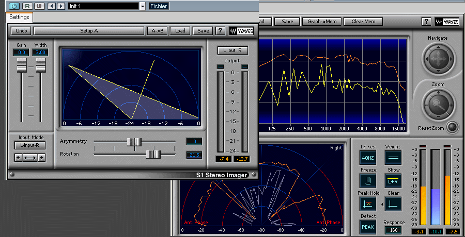Image resolution: width=465 pixels, height=237 pixels.
Task: Toggle the Freeze hand button
Action: point(368,181)
